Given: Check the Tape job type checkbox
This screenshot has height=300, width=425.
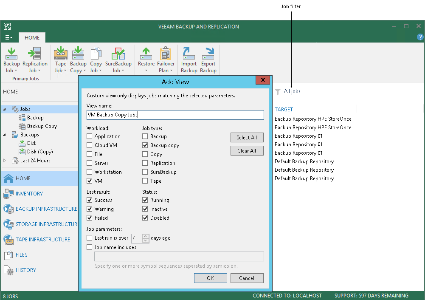Looking at the screenshot, I should (145, 181).
